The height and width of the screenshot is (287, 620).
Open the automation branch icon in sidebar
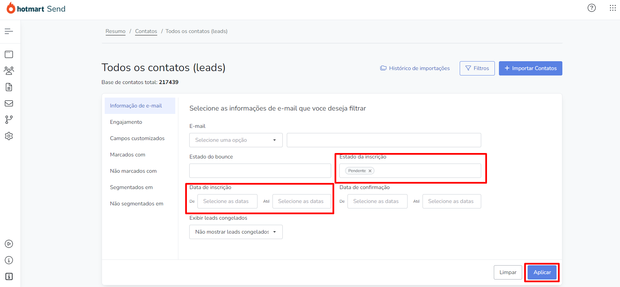[9, 120]
